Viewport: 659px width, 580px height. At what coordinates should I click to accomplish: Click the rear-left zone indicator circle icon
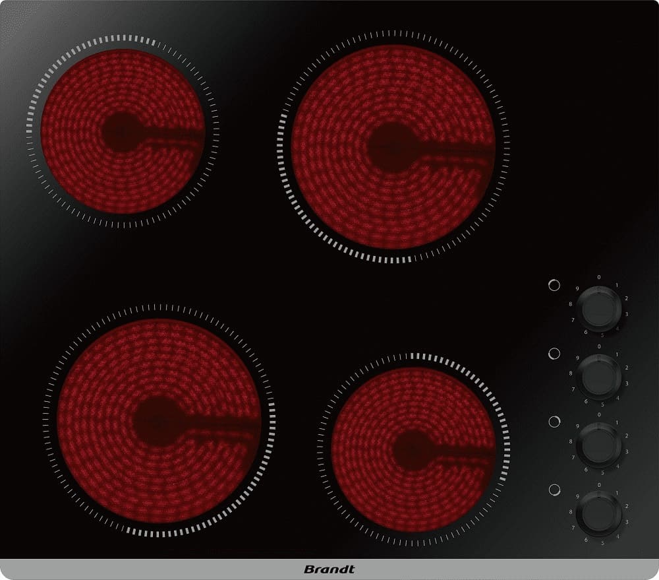click(x=554, y=285)
